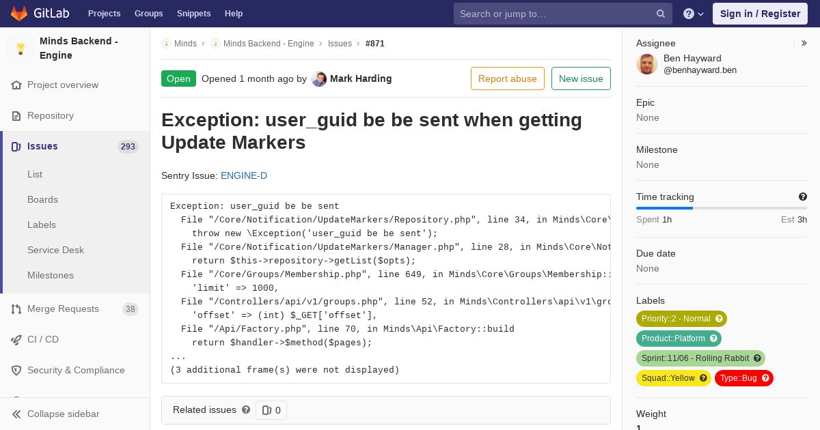The height and width of the screenshot is (430, 820).
Task: Click the Priority::2 - Normal label help icon
Action: (719, 319)
